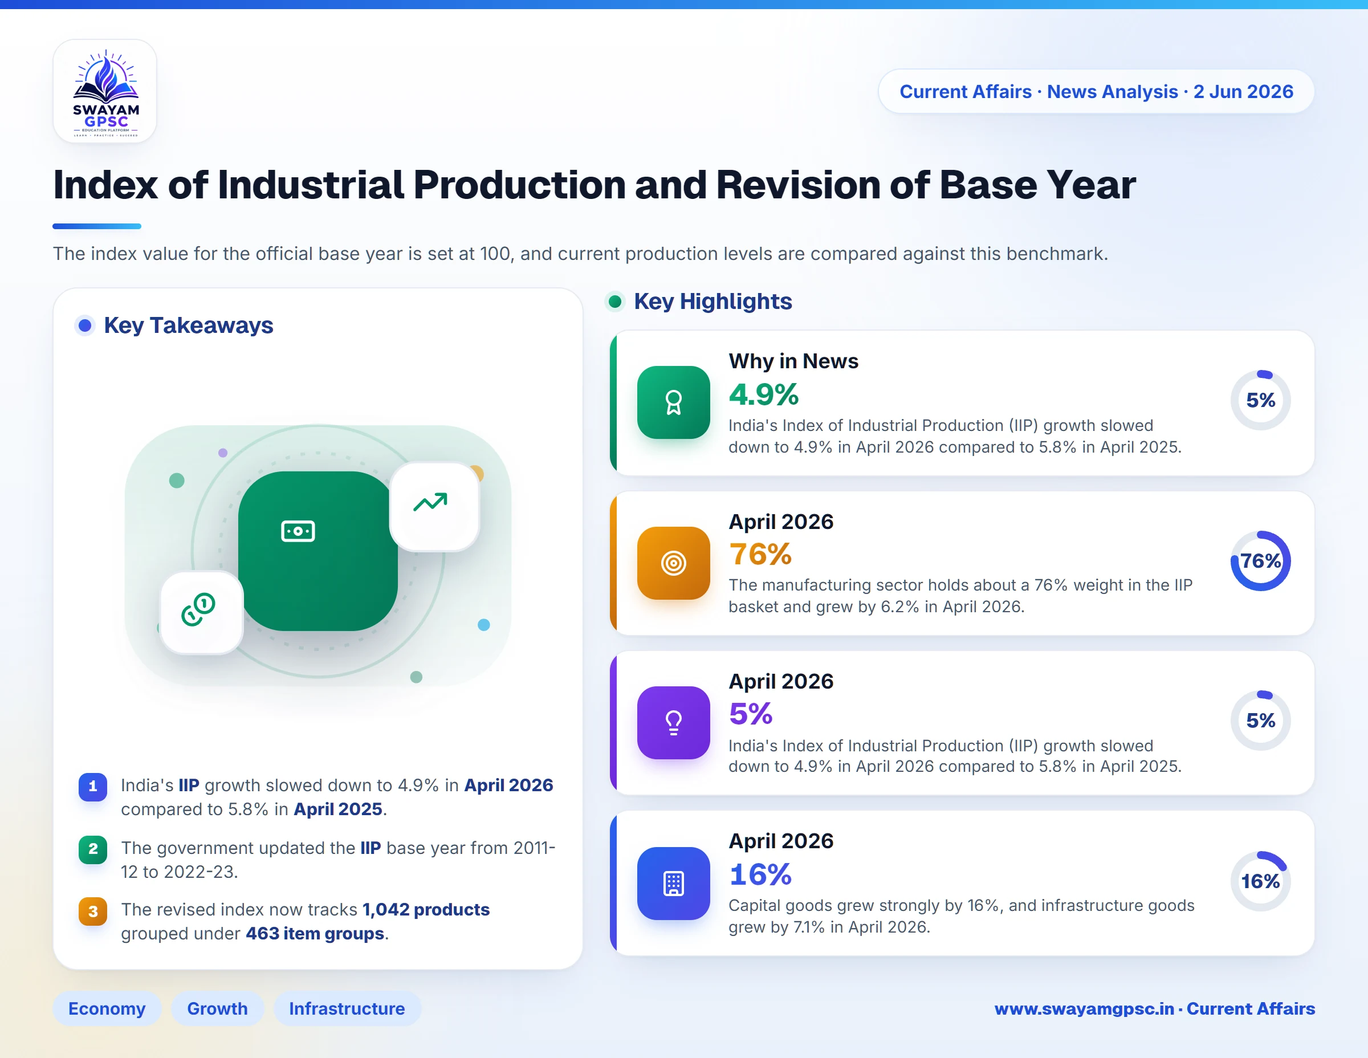This screenshot has width=1368, height=1058.
Task: Click the banknote icon on green square
Action: [x=298, y=531]
